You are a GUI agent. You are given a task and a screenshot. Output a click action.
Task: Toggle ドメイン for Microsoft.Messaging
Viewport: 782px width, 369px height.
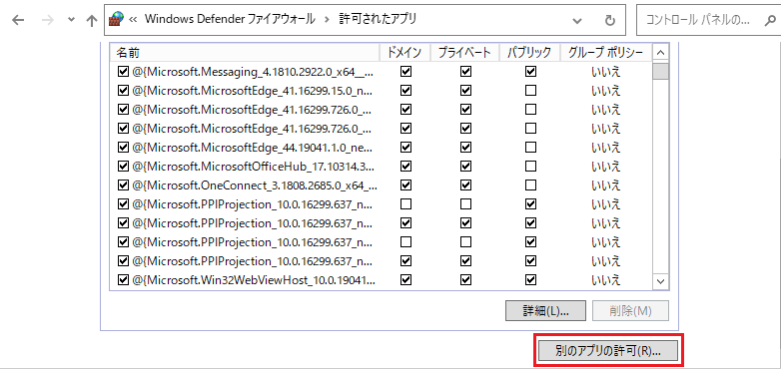tap(405, 72)
